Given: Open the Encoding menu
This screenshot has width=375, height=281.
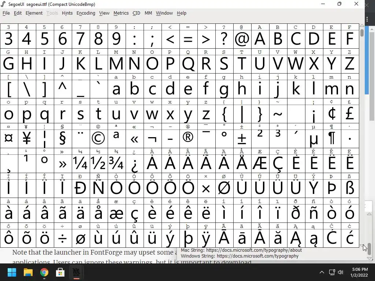Looking at the screenshot, I should point(86,13).
